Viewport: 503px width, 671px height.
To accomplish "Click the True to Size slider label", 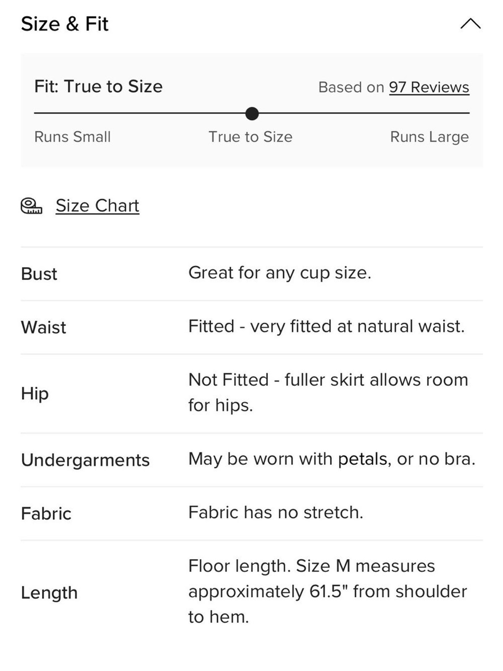I will point(251,137).
